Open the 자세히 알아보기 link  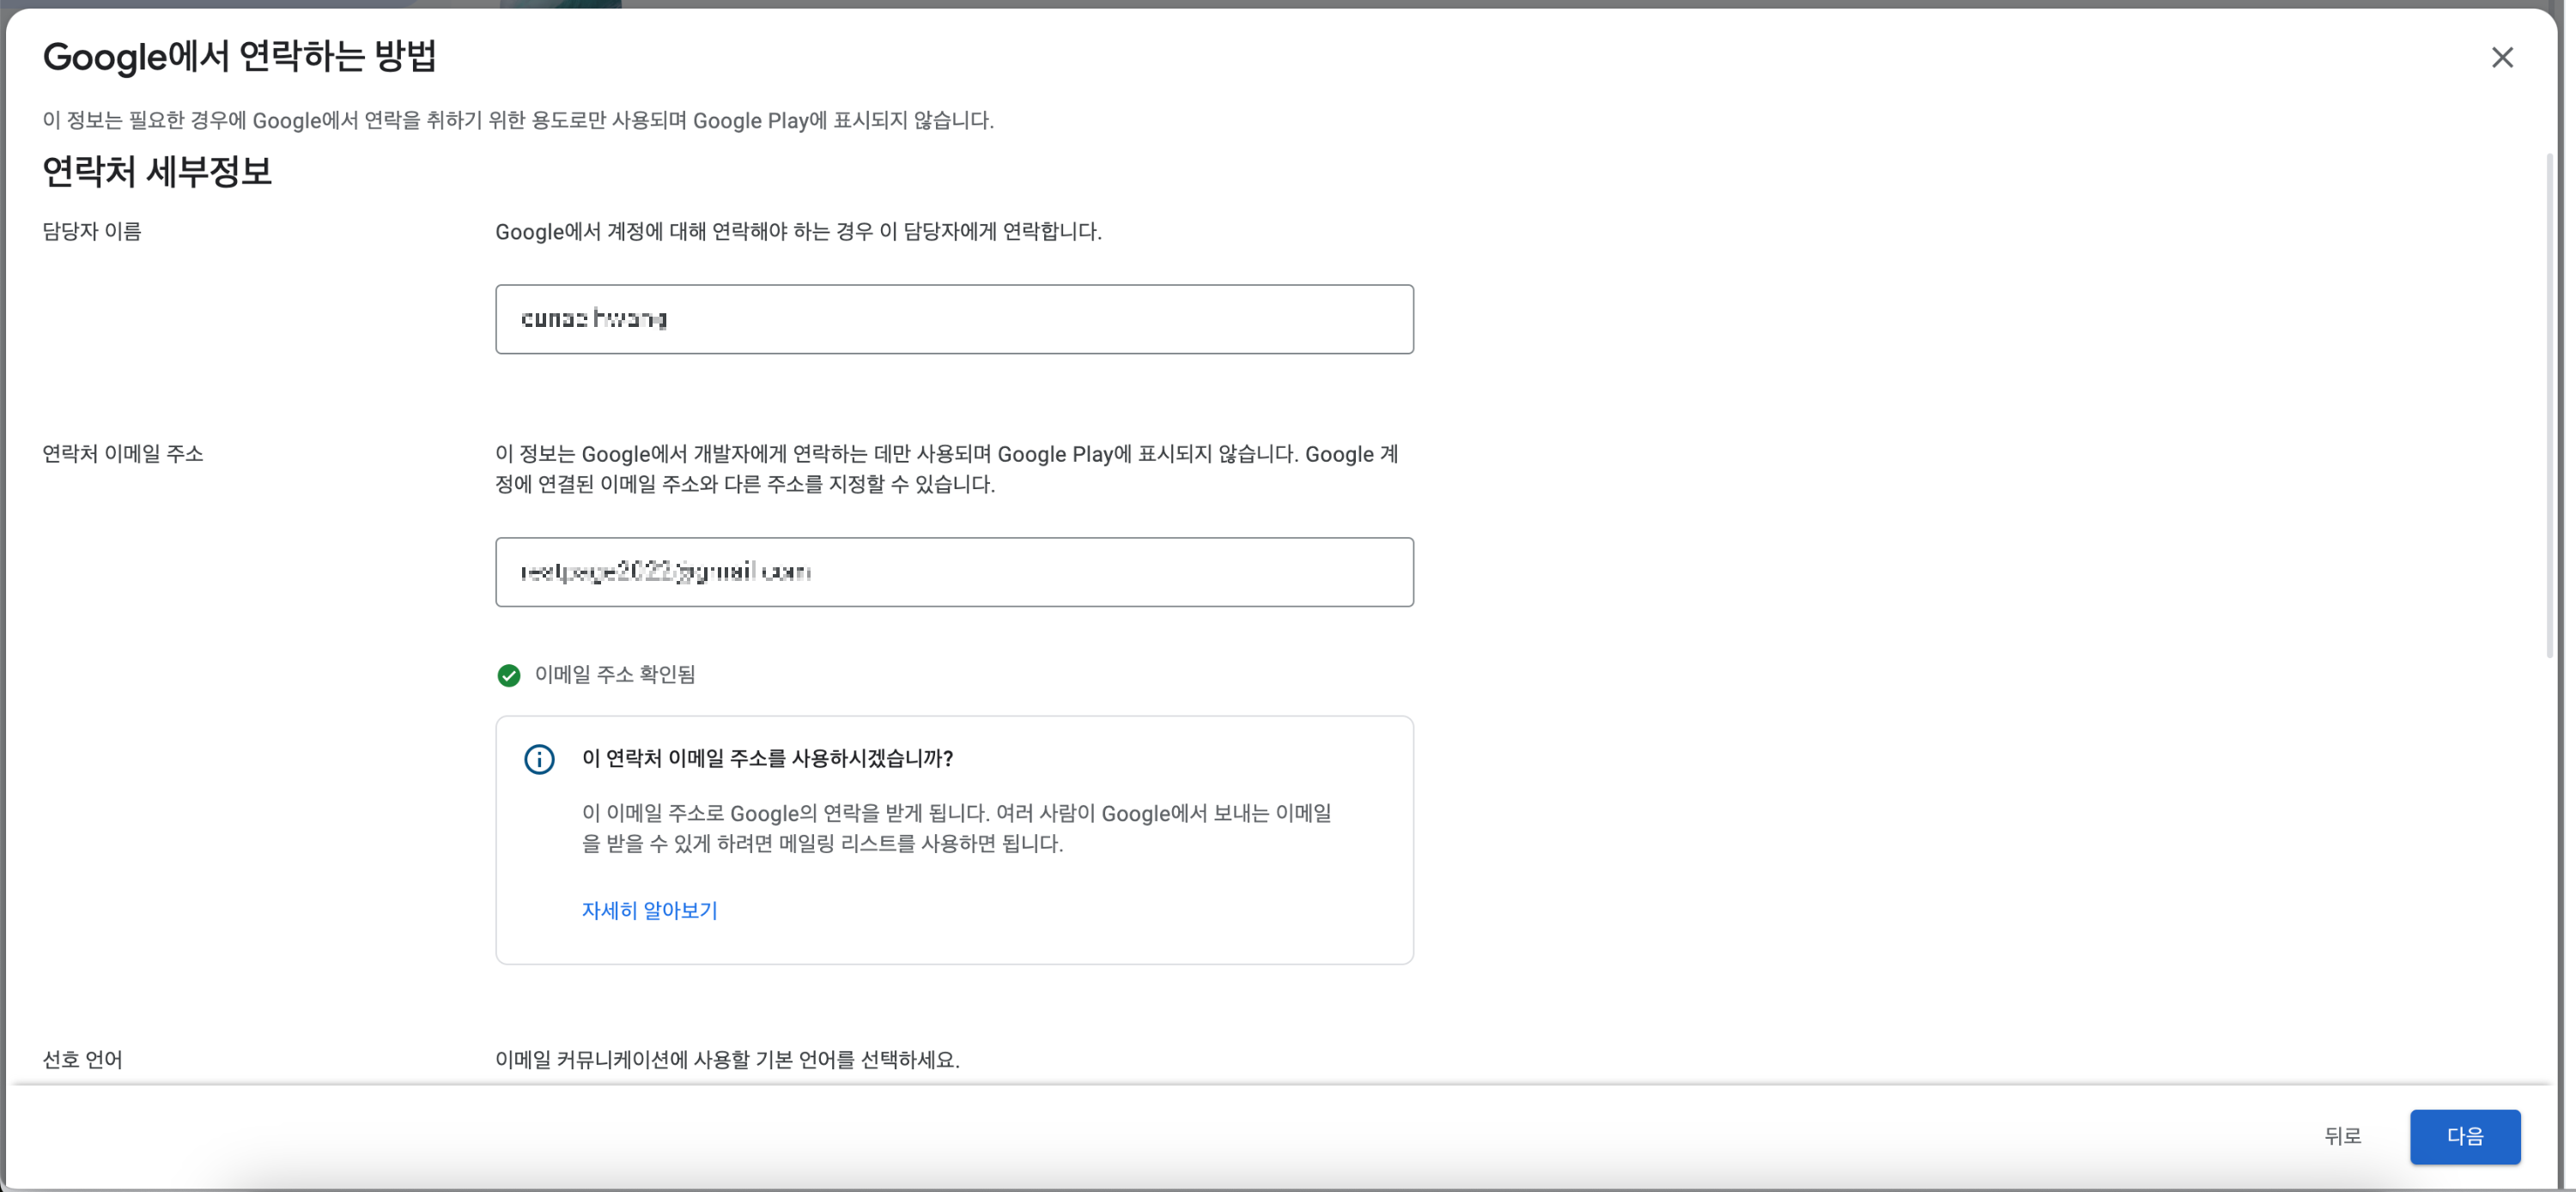[x=649, y=911]
